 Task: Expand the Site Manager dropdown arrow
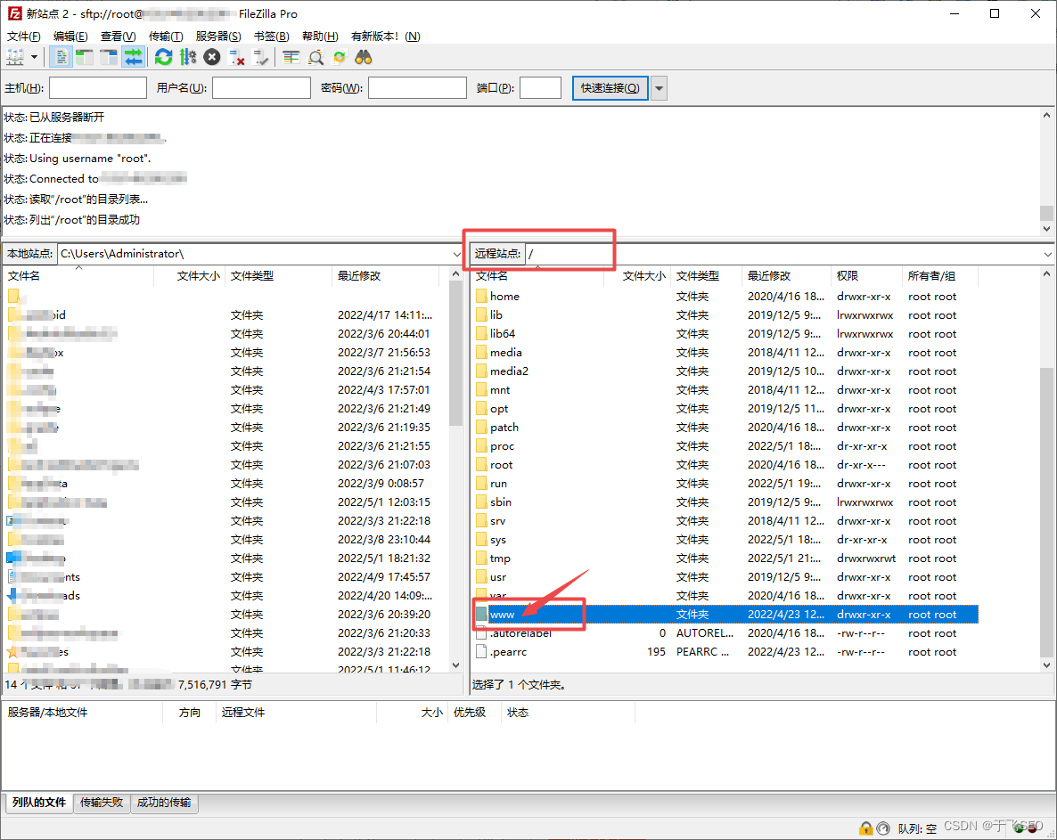point(34,57)
